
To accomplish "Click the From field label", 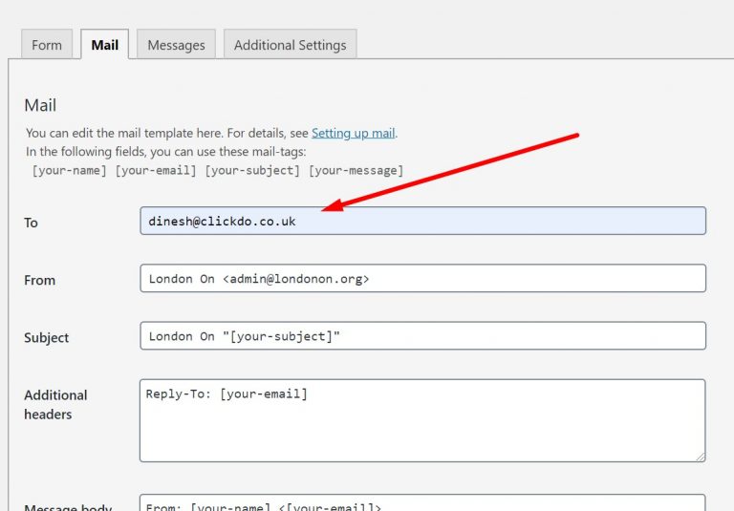I will click(x=40, y=280).
